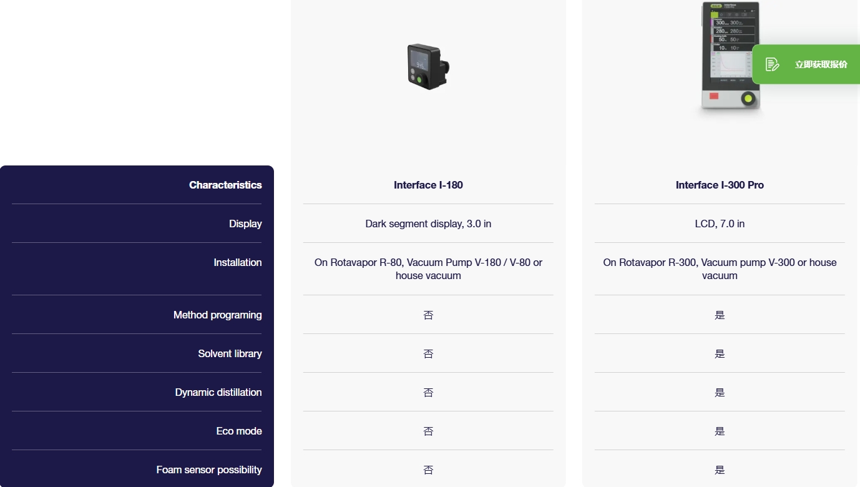Select the I-180 installation text mentioning Rotavapor R-80
860x487 pixels.
pyautogui.click(x=428, y=268)
